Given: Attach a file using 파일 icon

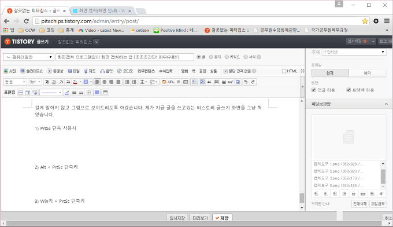Looking at the screenshot, I should tap(73, 71).
